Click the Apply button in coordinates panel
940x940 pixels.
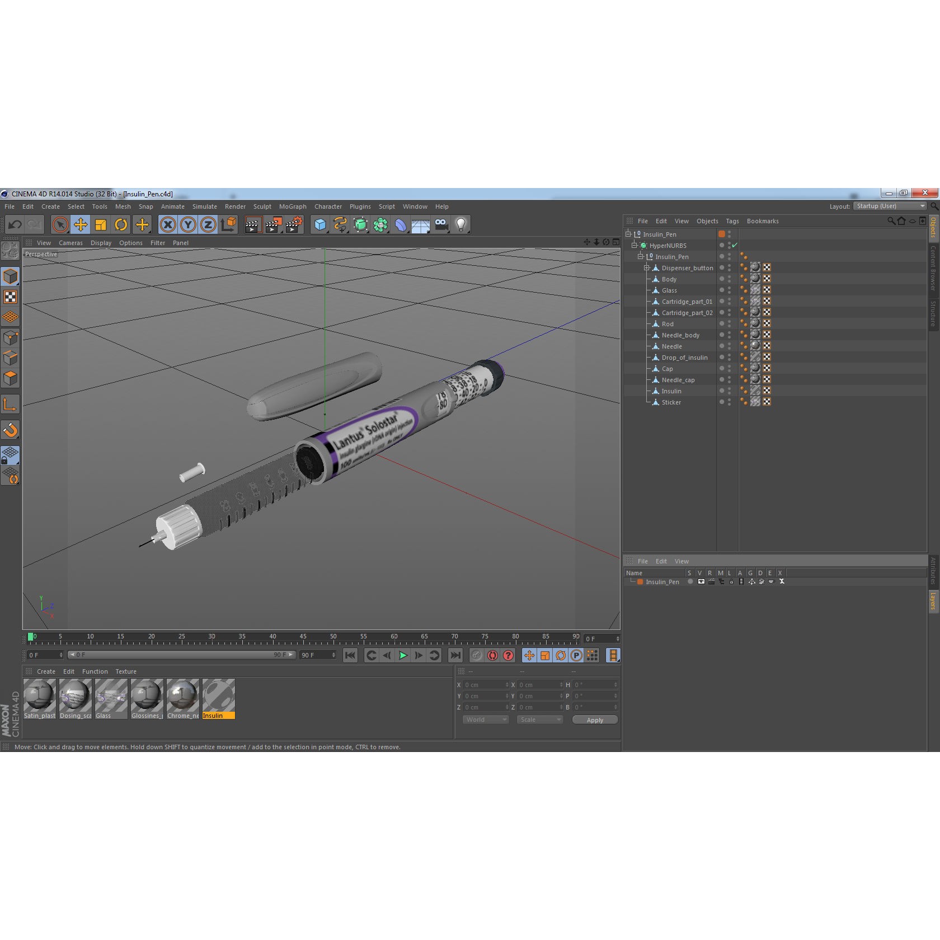click(595, 720)
